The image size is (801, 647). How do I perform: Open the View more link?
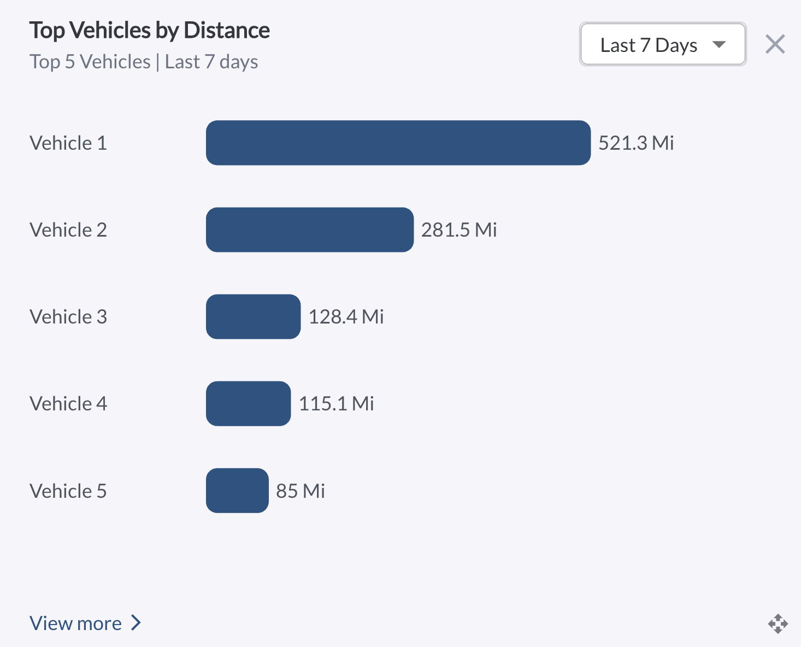pyautogui.click(x=76, y=623)
